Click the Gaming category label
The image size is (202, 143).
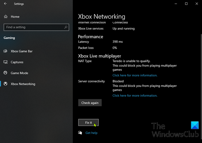9,38
